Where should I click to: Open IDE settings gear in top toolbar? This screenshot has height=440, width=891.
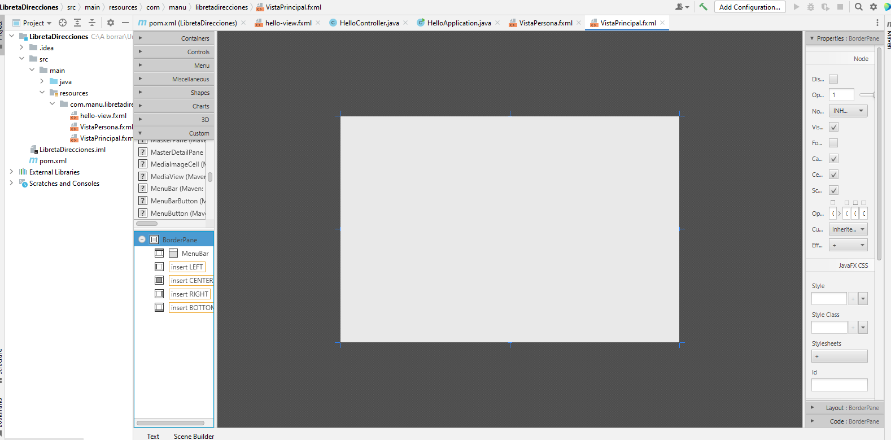pos(873,7)
